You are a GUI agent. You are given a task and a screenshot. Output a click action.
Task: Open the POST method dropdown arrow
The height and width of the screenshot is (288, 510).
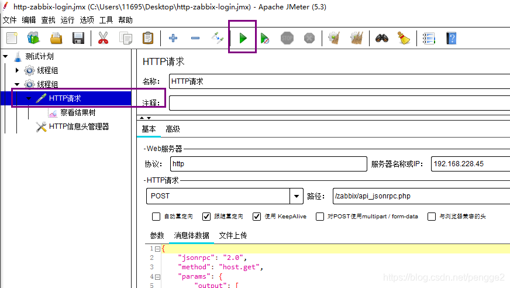pyautogui.click(x=297, y=196)
